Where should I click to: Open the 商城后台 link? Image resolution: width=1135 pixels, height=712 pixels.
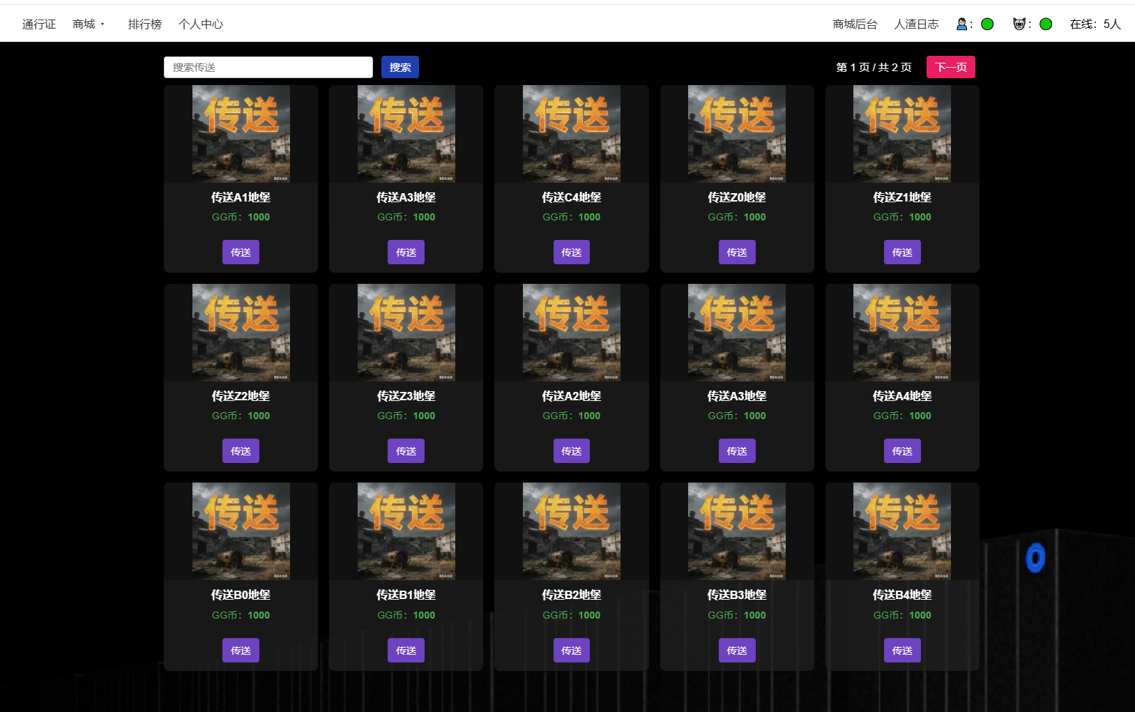855,24
